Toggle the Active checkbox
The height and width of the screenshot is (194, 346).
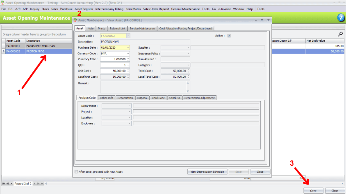(x=229, y=36)
